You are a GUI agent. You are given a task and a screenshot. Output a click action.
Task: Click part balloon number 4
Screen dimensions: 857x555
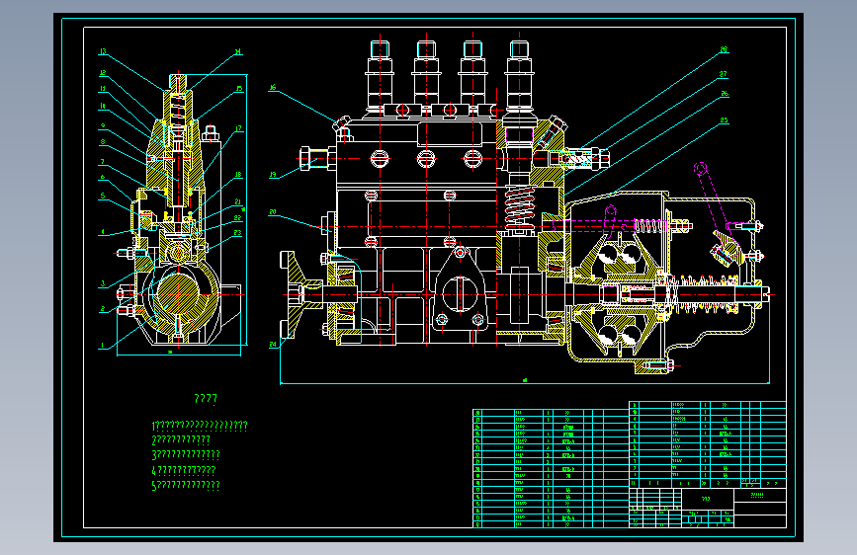click(102, 232)
